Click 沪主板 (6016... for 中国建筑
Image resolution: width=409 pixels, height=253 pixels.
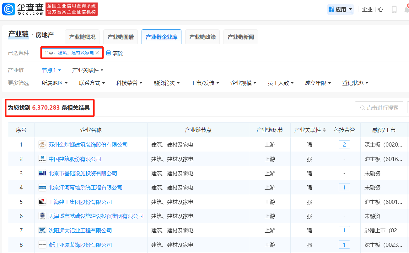383,159
